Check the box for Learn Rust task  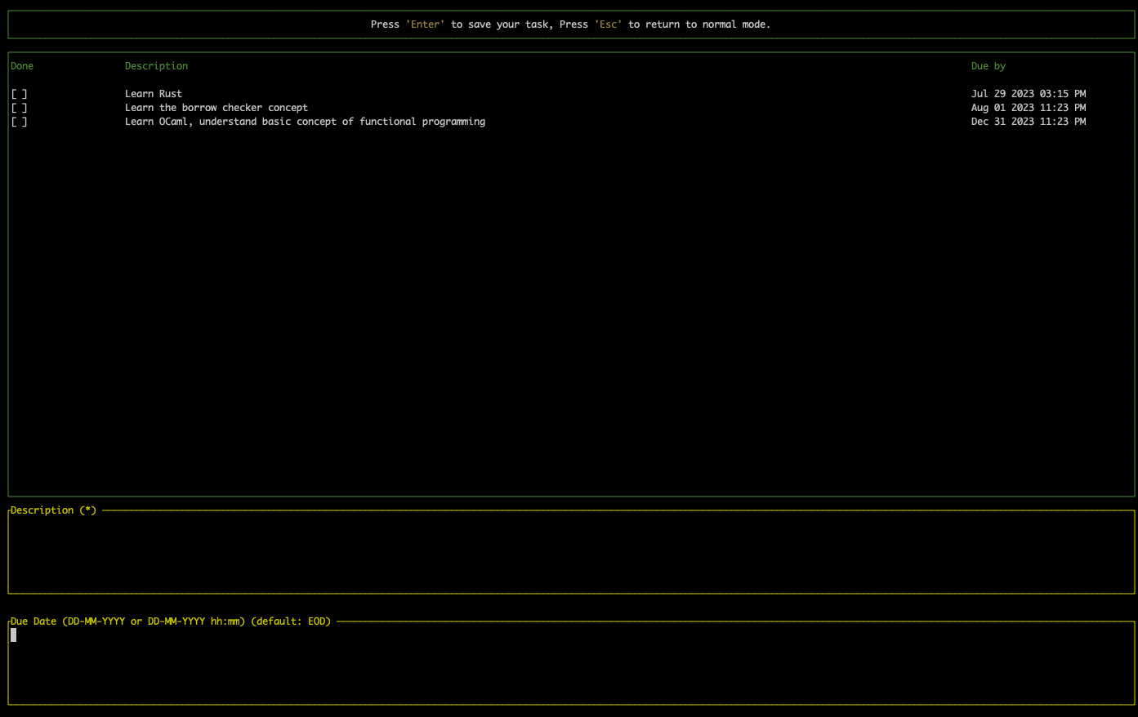(20, 94)
